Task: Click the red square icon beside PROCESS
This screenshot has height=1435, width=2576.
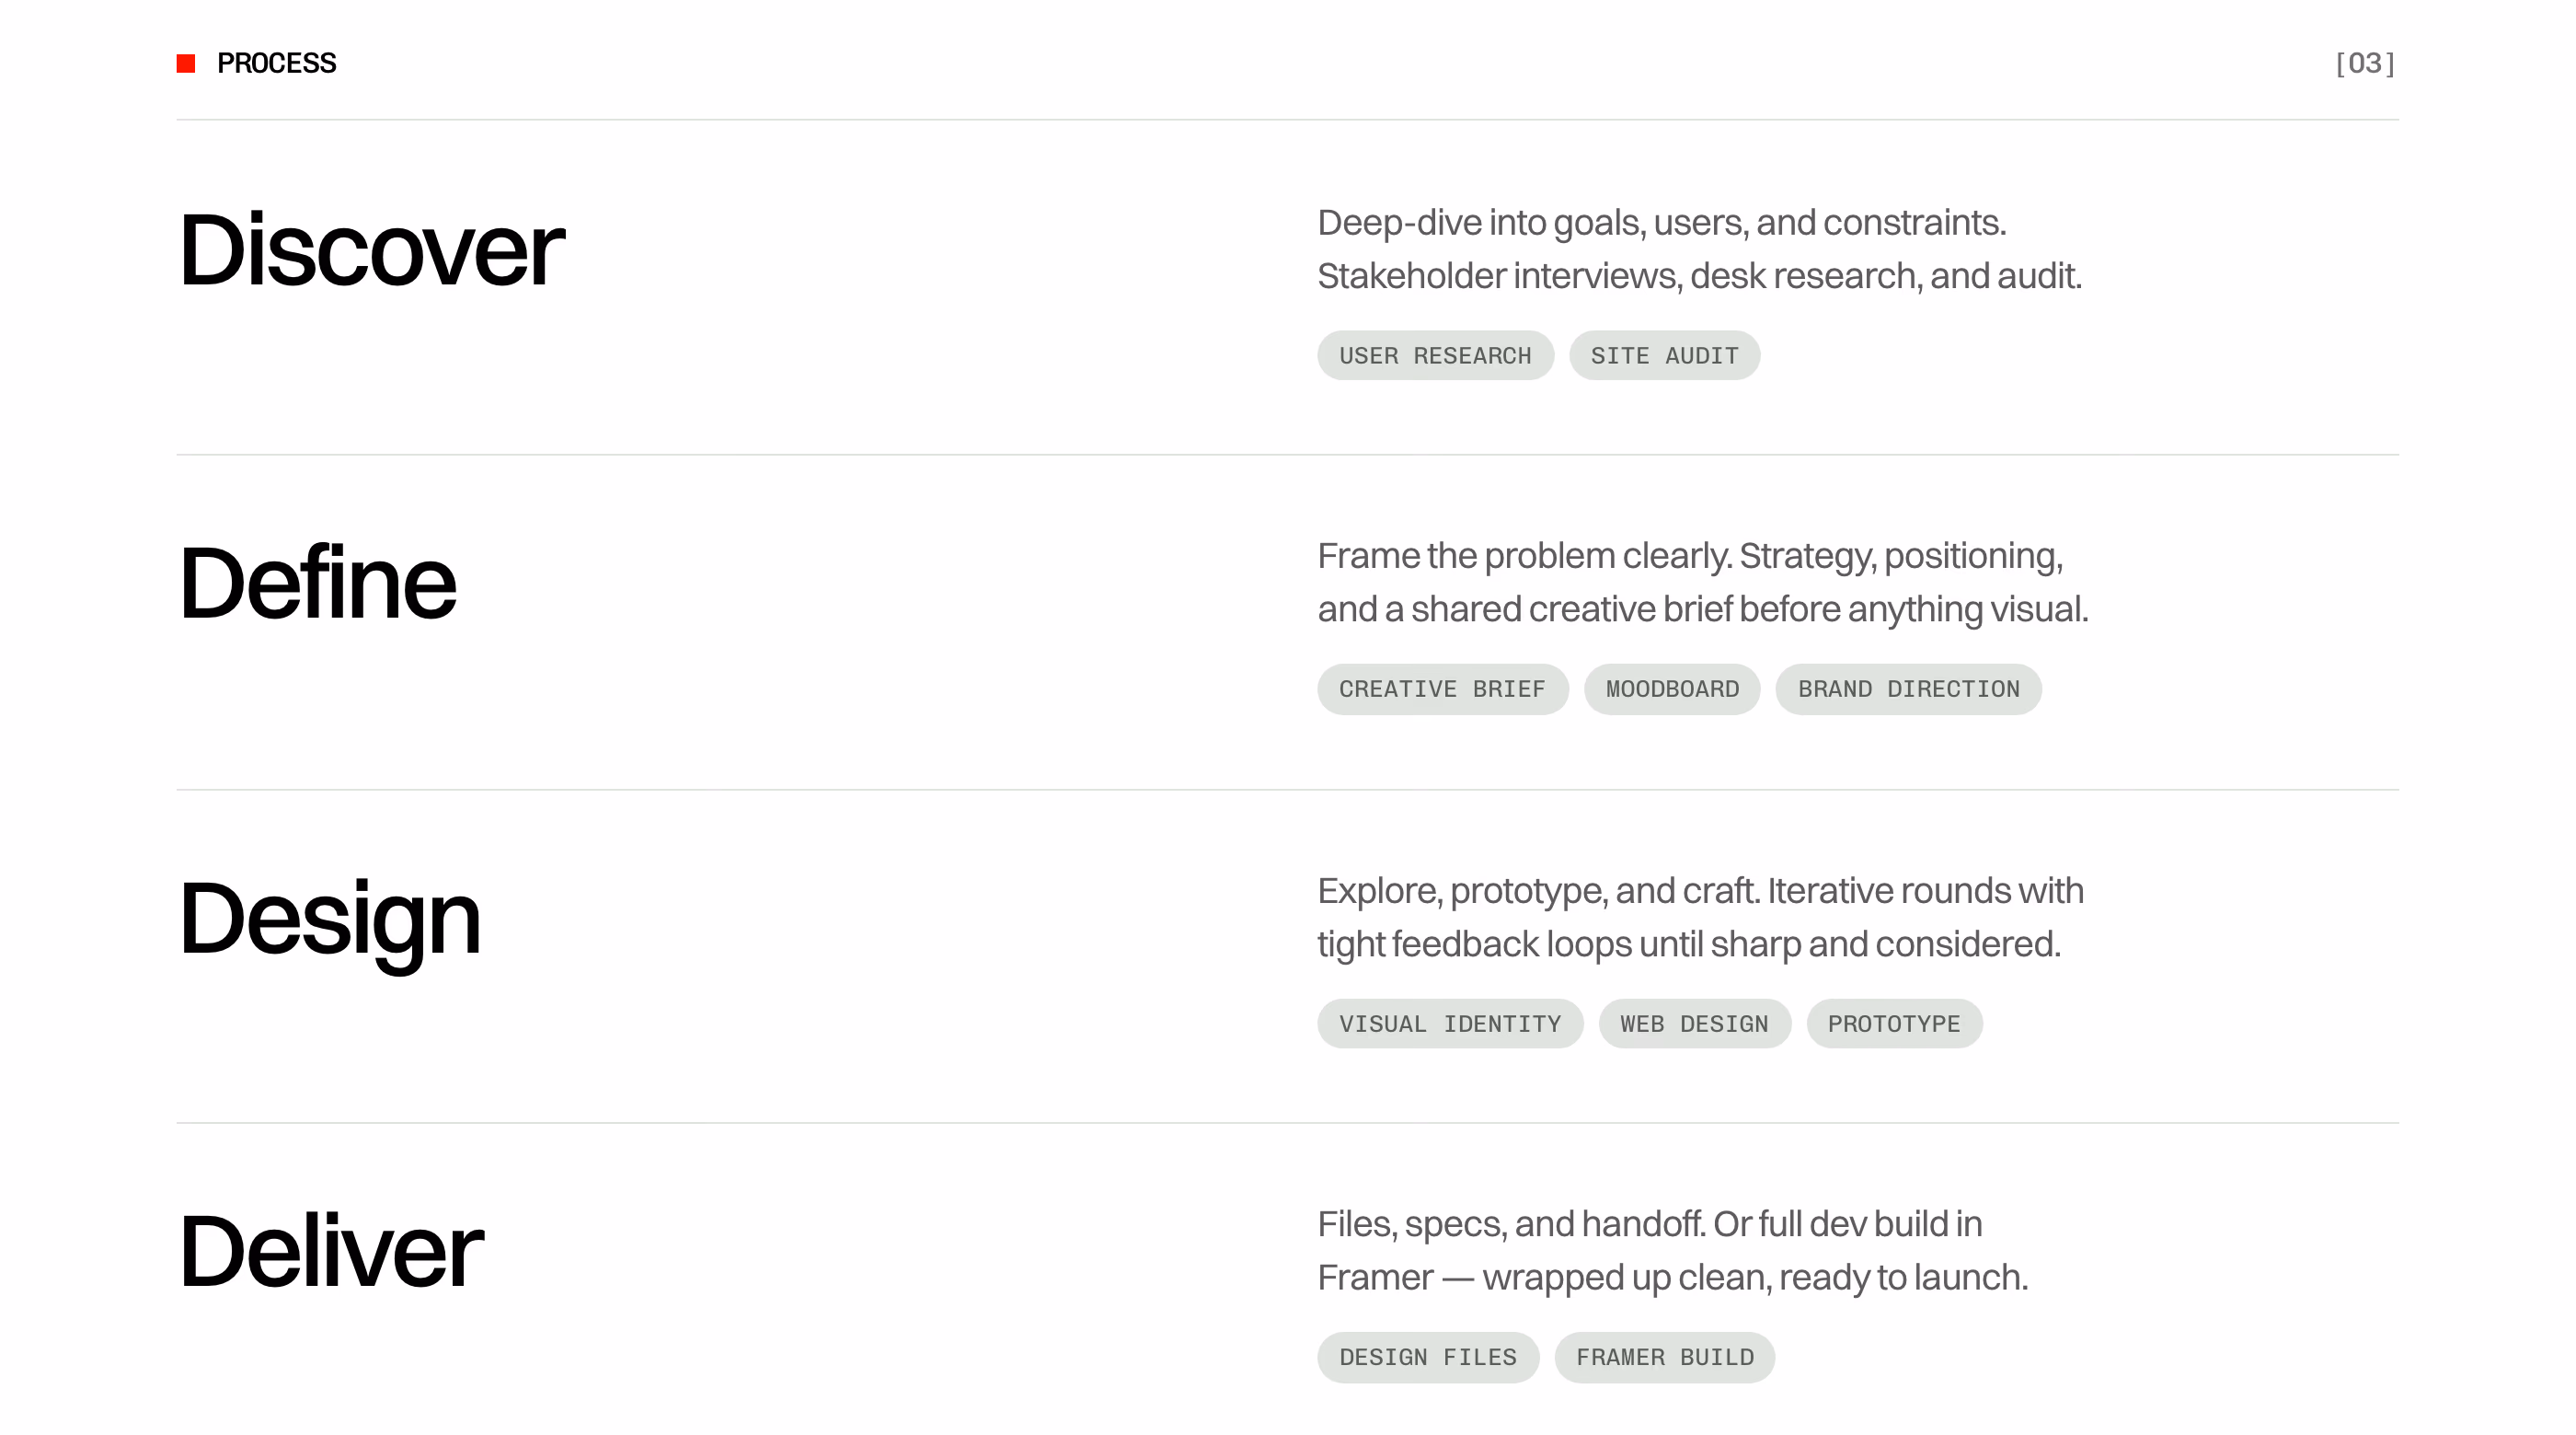Action: click(186, 63)
